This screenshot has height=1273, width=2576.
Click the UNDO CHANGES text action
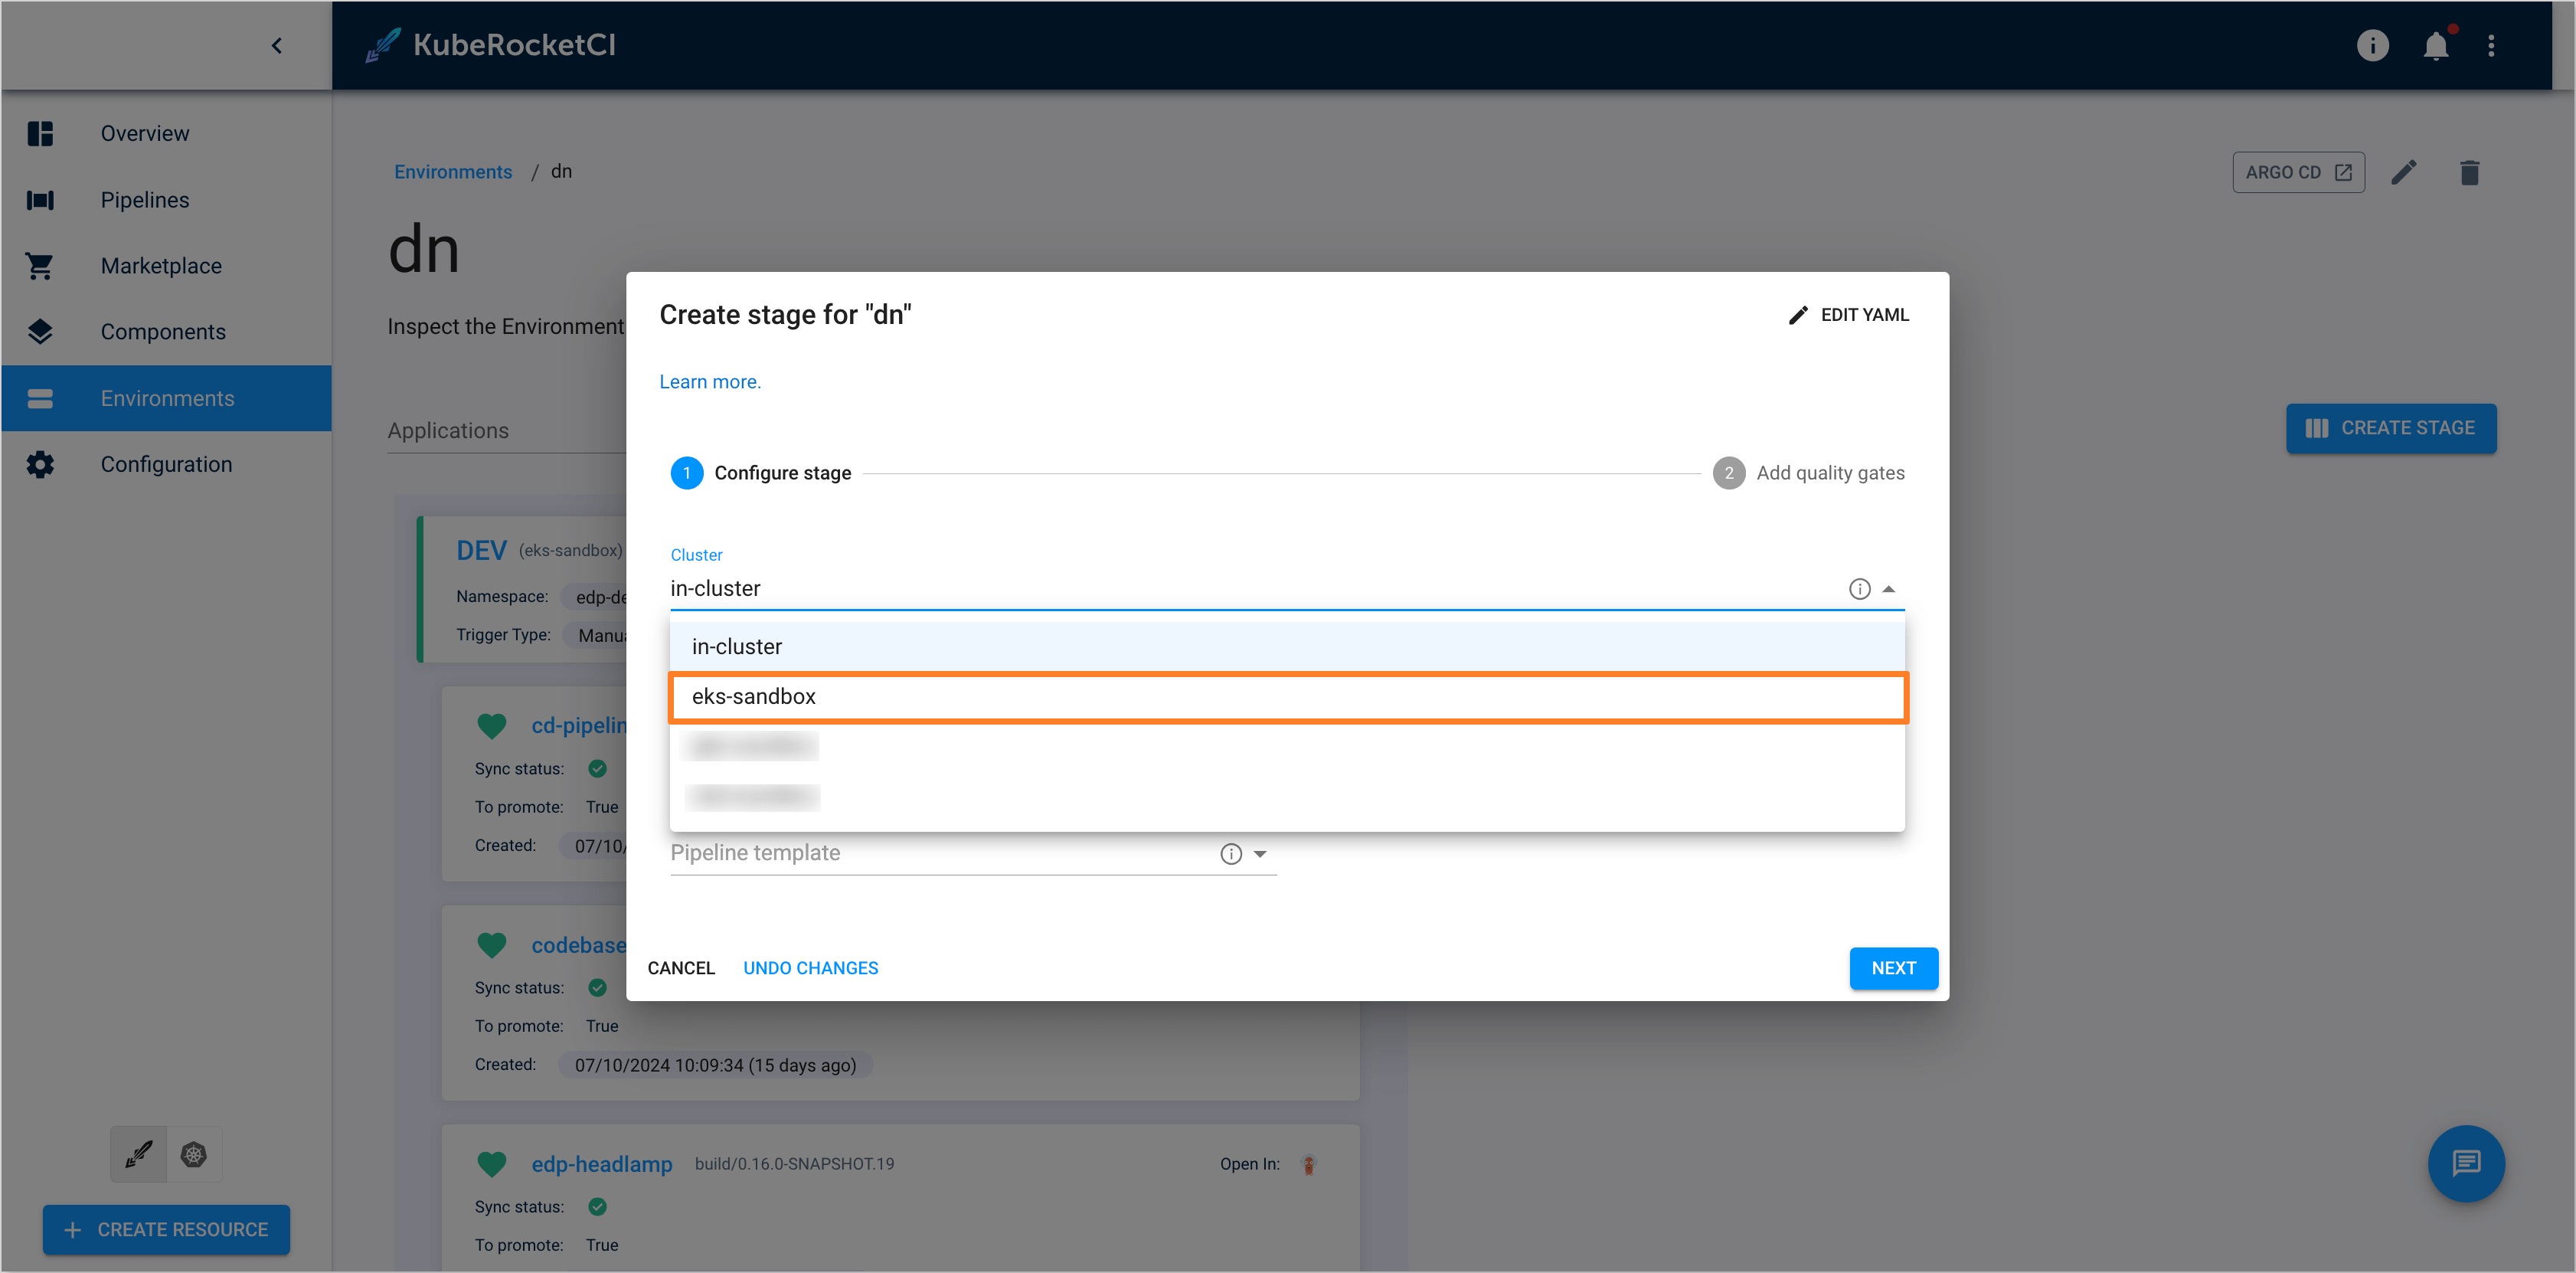810,967
